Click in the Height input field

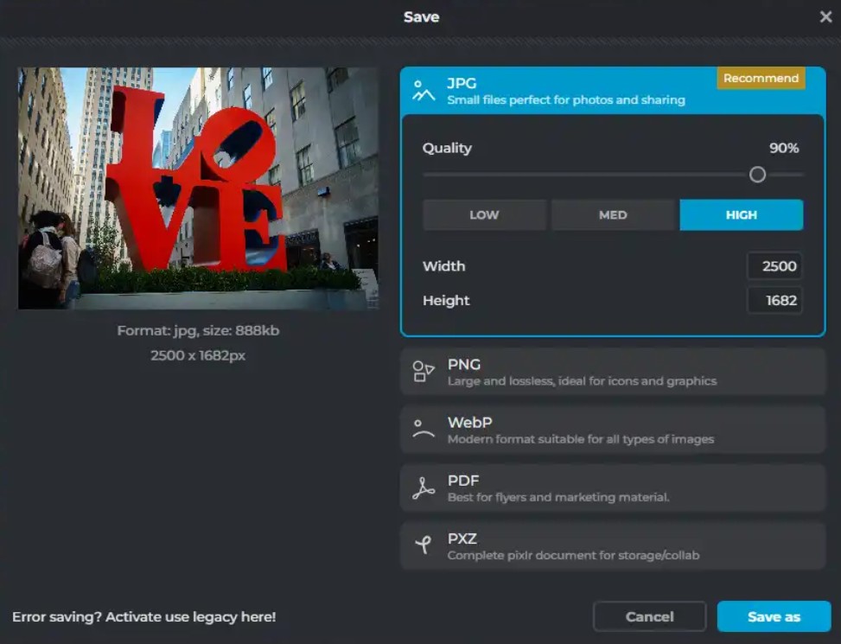774,300
